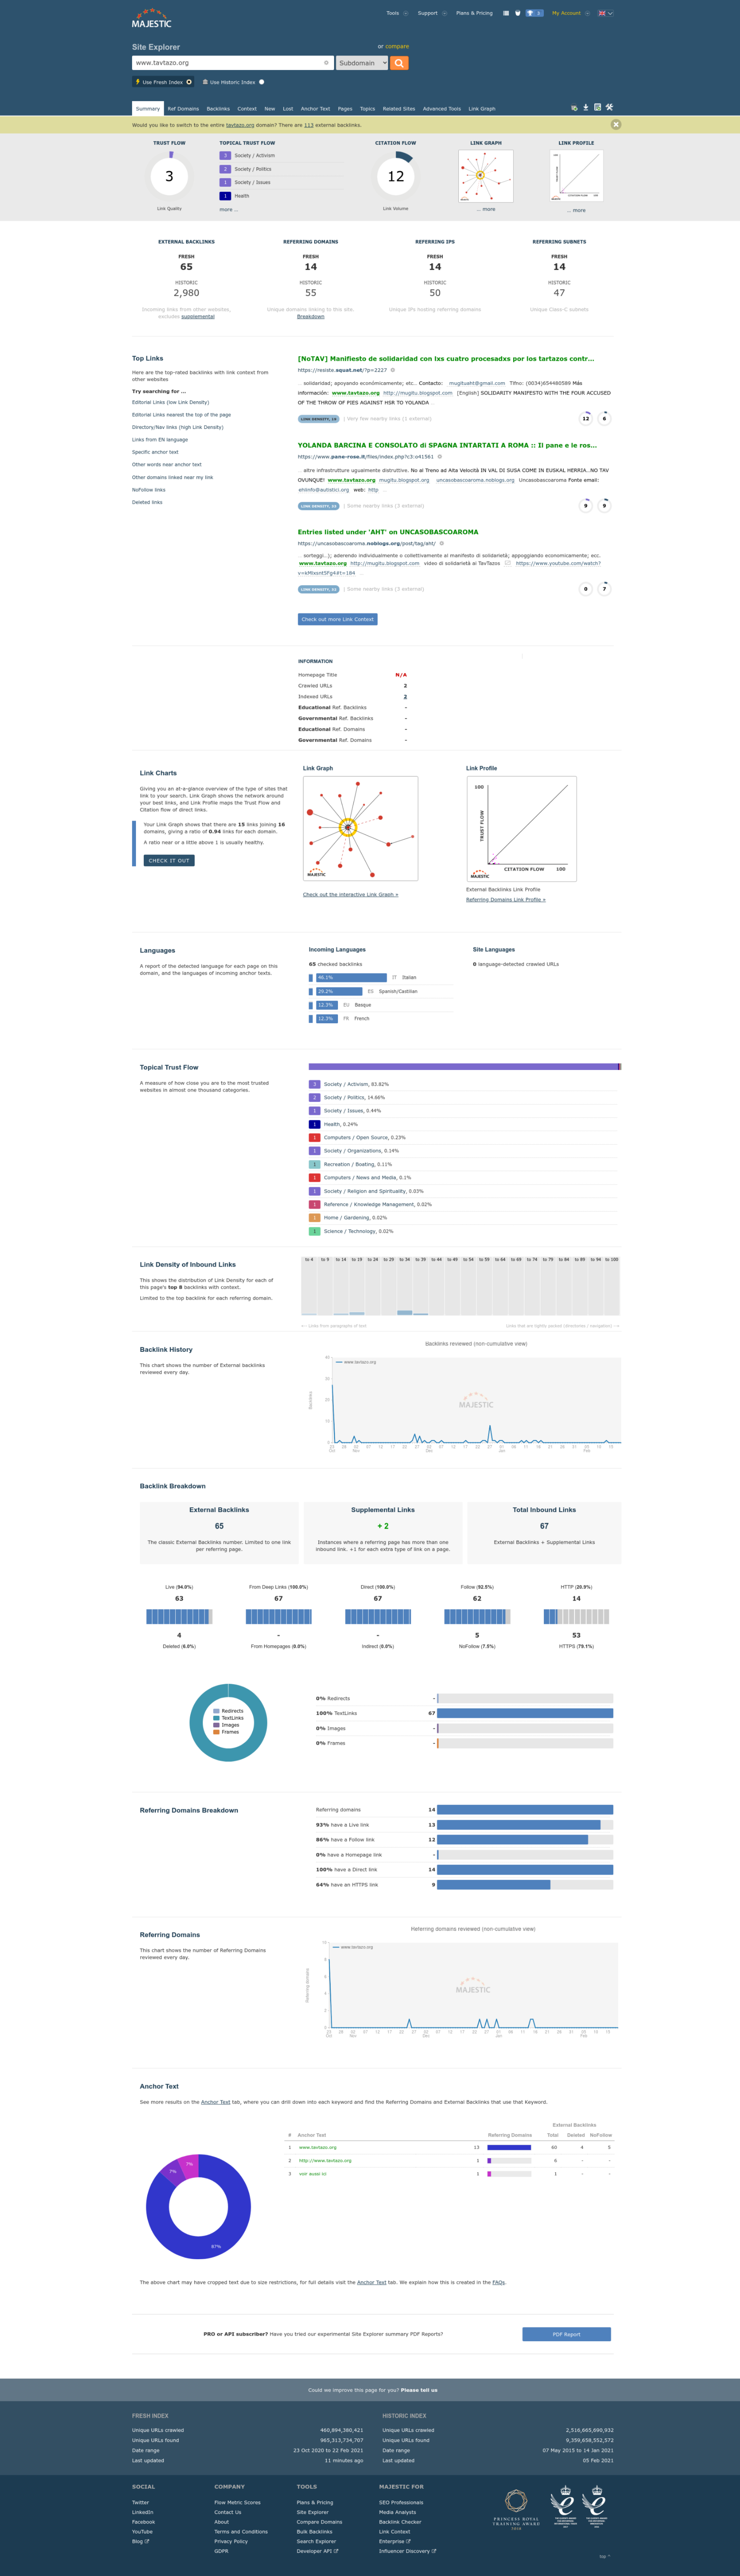Click the orange search magnifier button

pyautogui.click(x=399, y=63)
